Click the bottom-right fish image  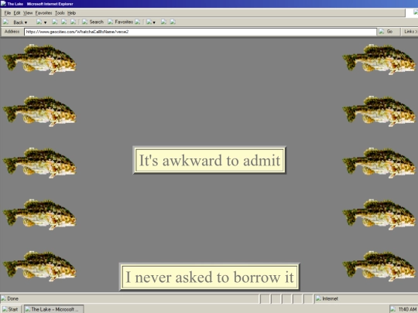pyautogui.click(x=379, y=266)
